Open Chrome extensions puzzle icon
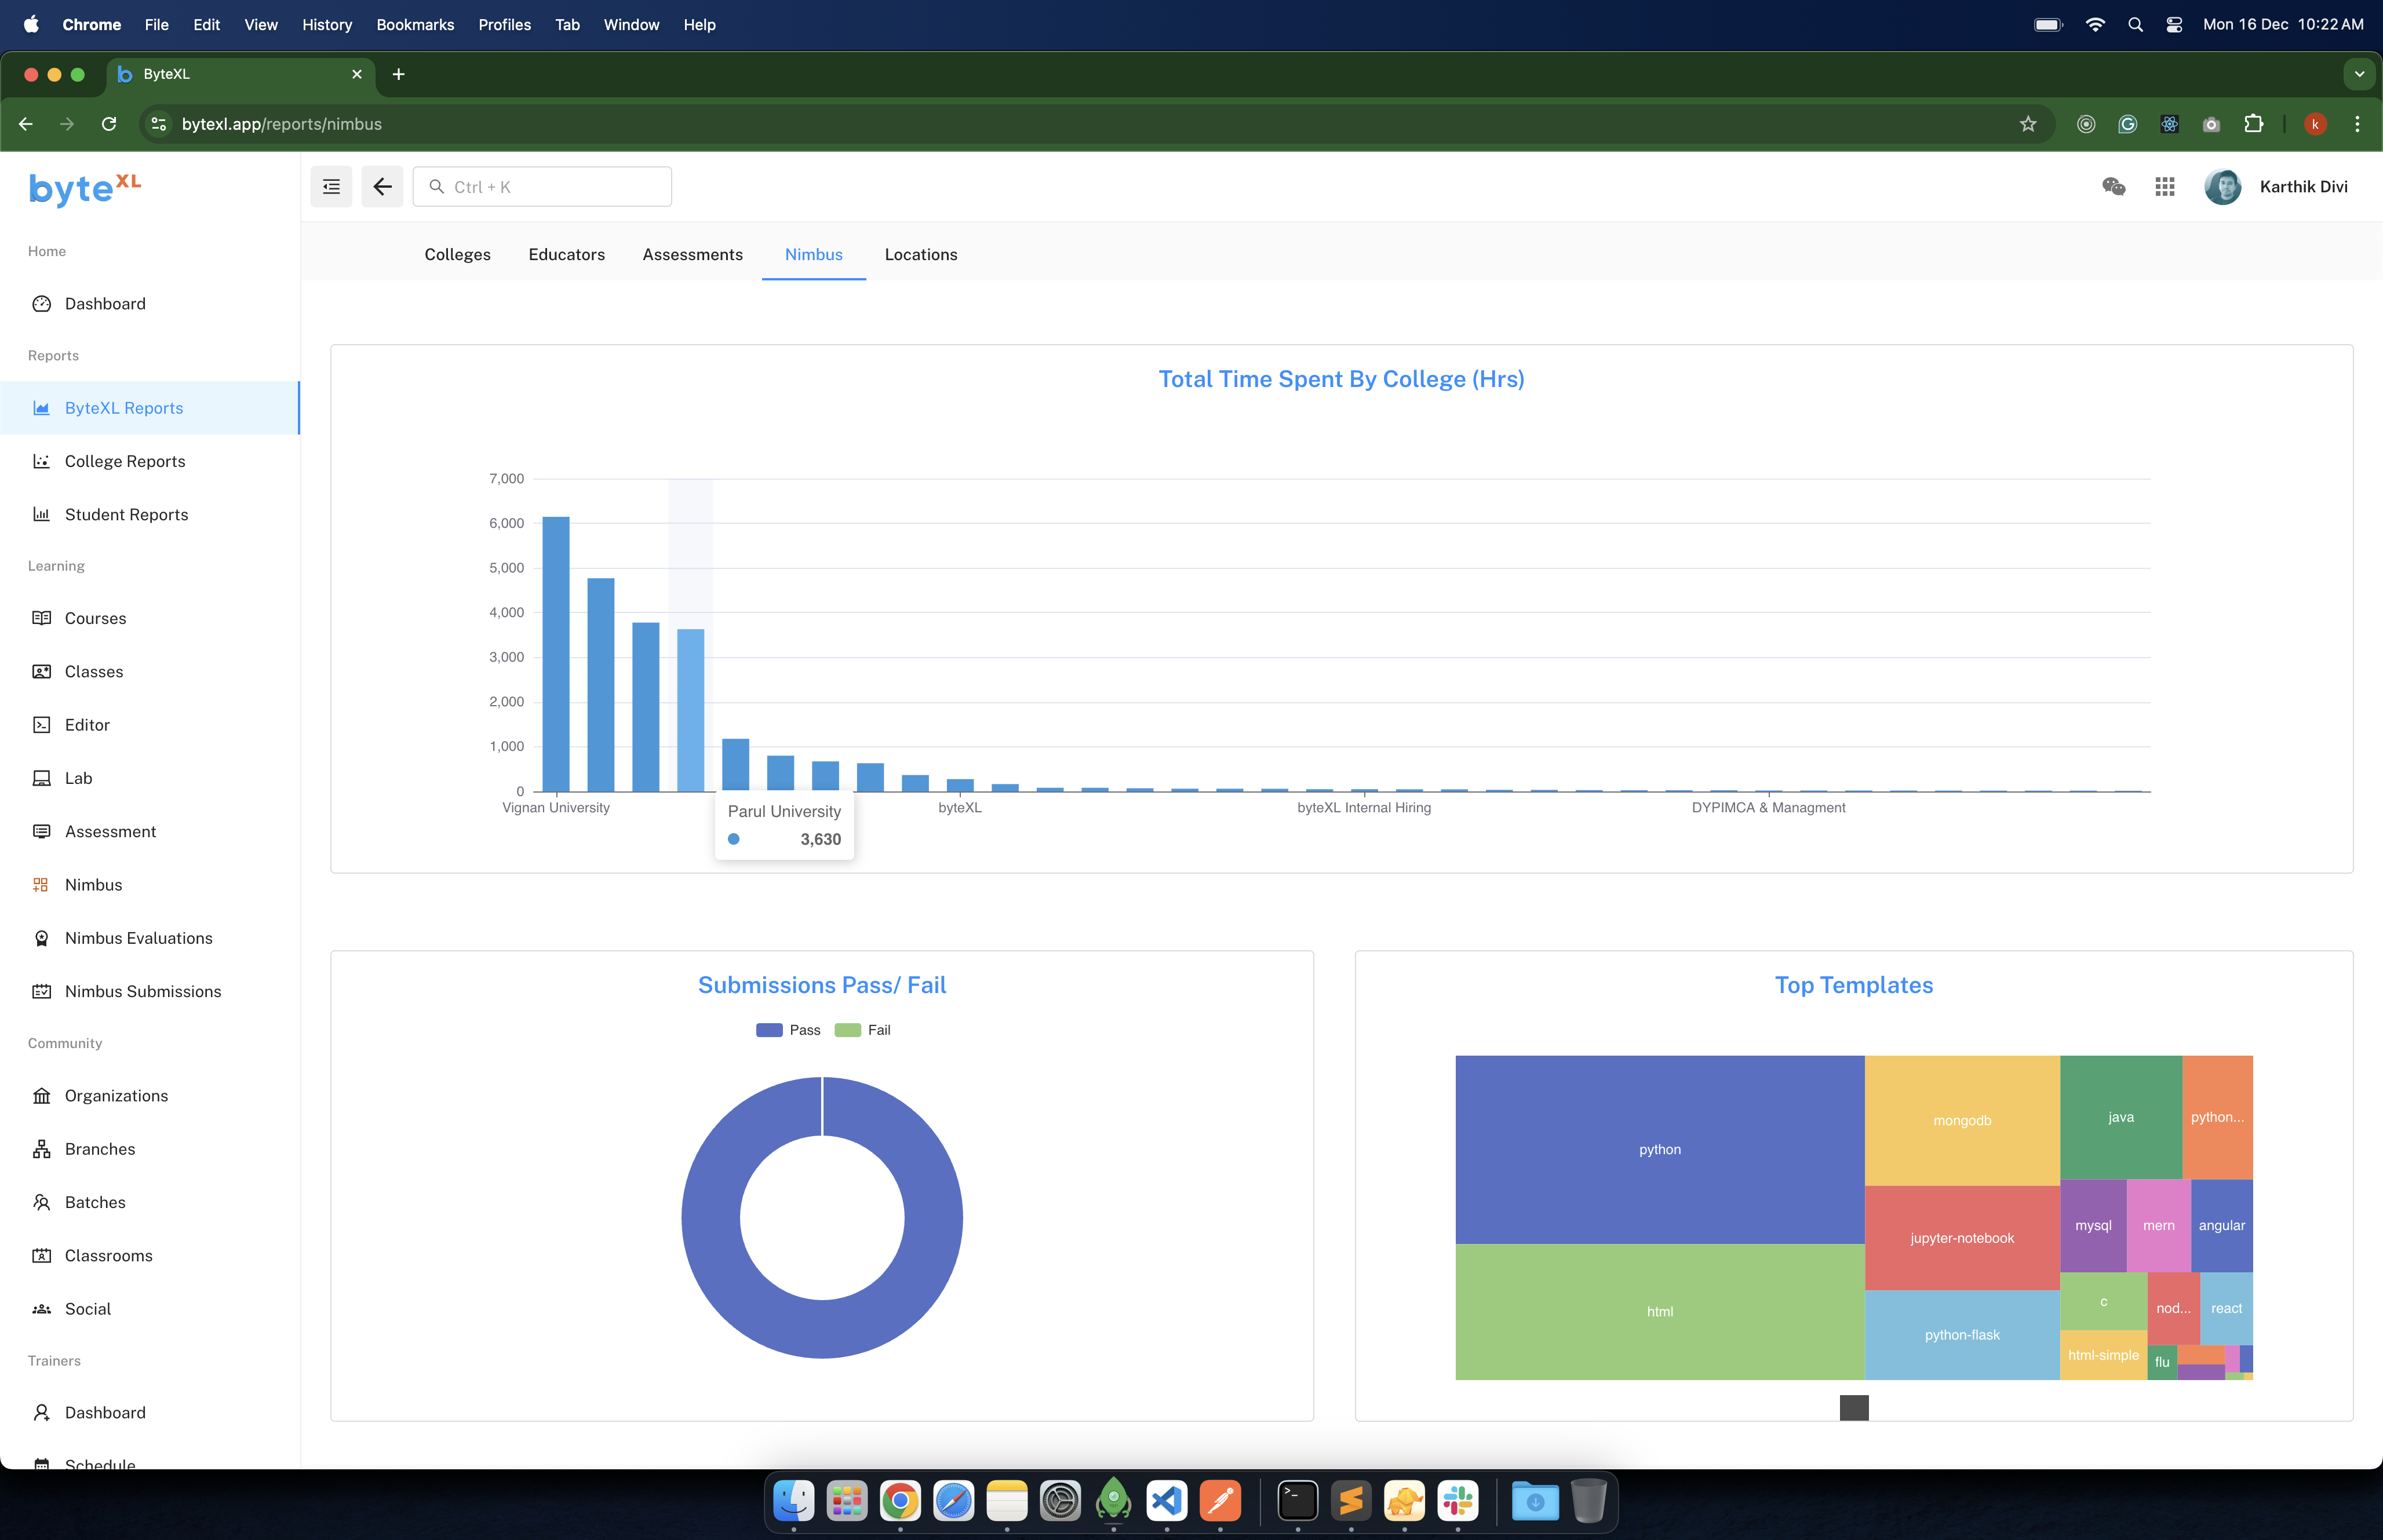Screen dimensions: 2383x1540 (2253, 124)
